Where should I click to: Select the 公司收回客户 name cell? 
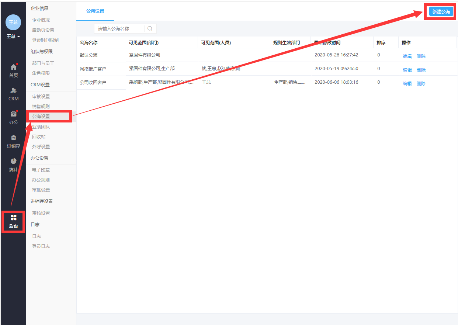(x=93, y=82)
